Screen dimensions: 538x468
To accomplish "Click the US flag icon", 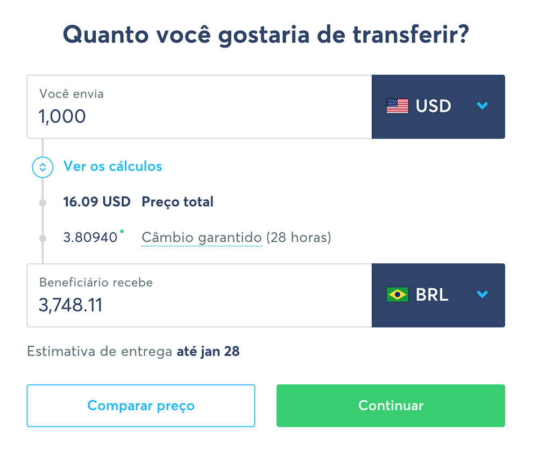I will pyautogui.click(x=398, y=106).
